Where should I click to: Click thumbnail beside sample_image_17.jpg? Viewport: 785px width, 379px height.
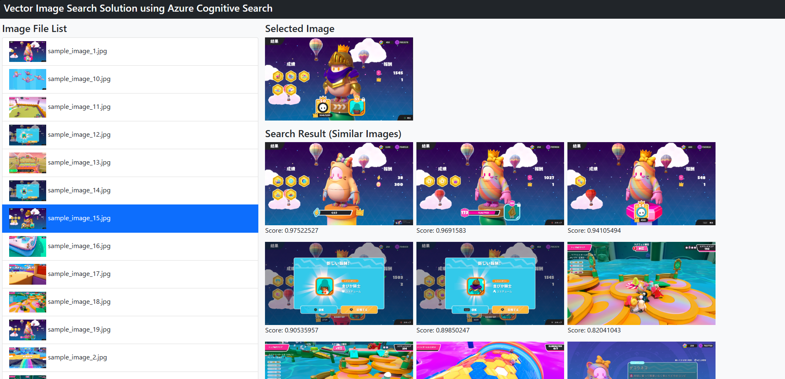[x=27, y=274]
